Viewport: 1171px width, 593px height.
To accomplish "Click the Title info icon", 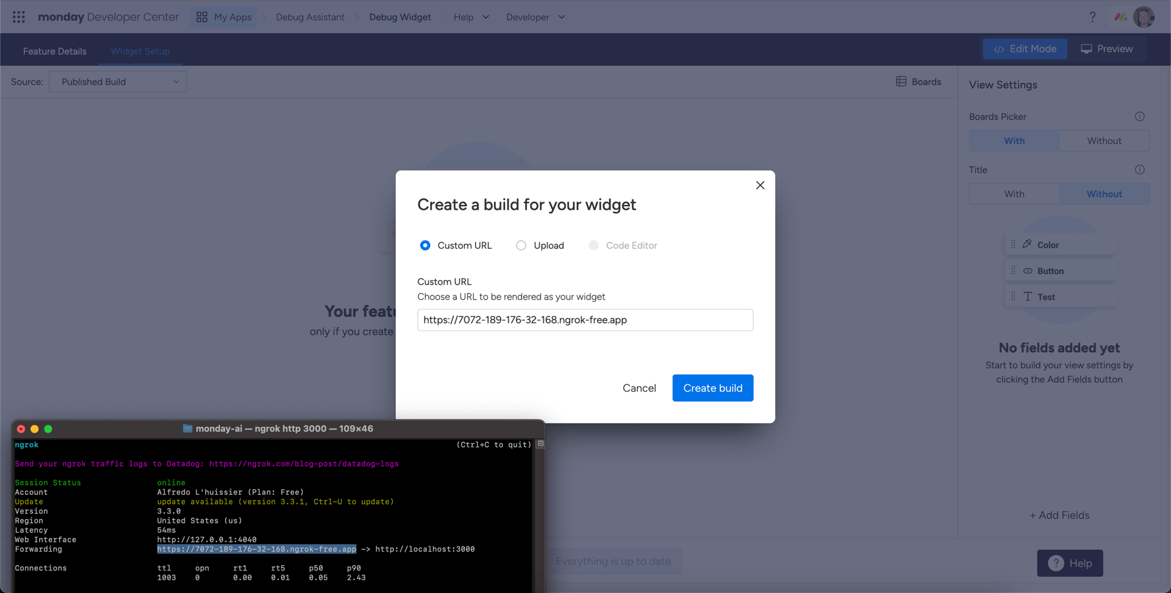I will coord(1139,170).
